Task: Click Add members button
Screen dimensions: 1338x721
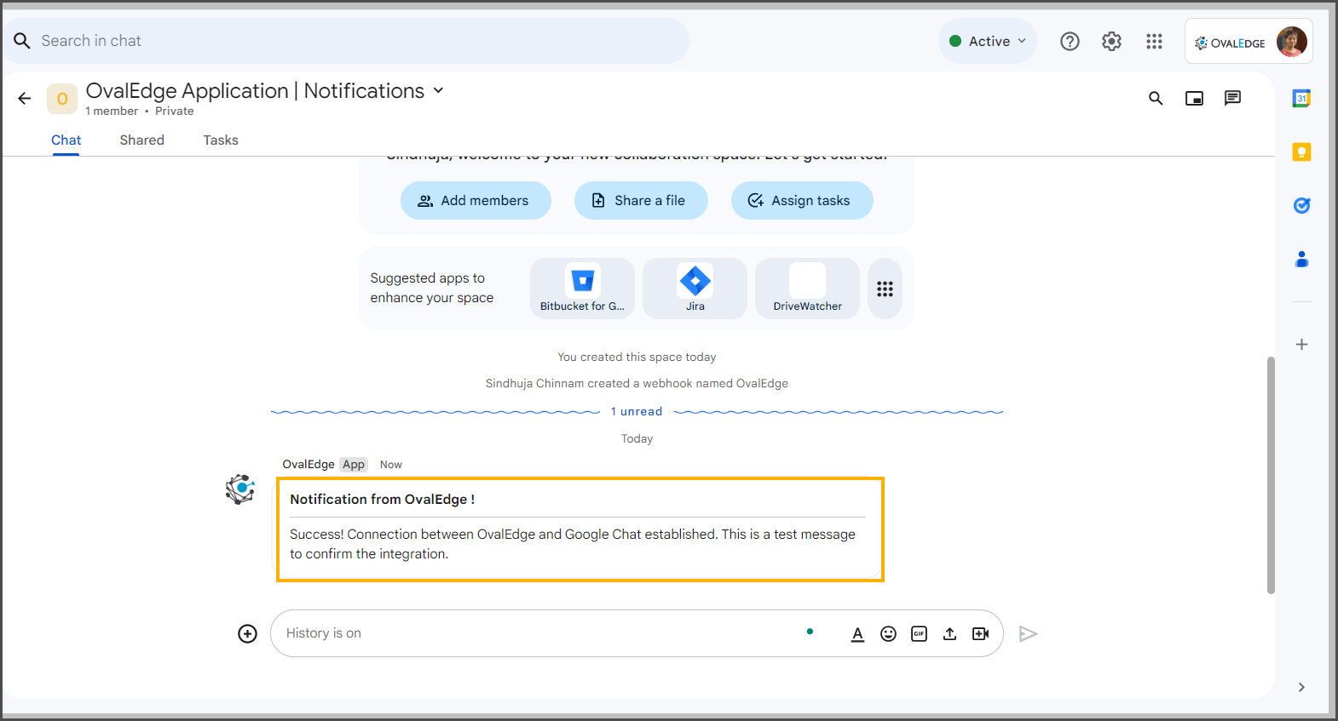Action: point(476,201)
